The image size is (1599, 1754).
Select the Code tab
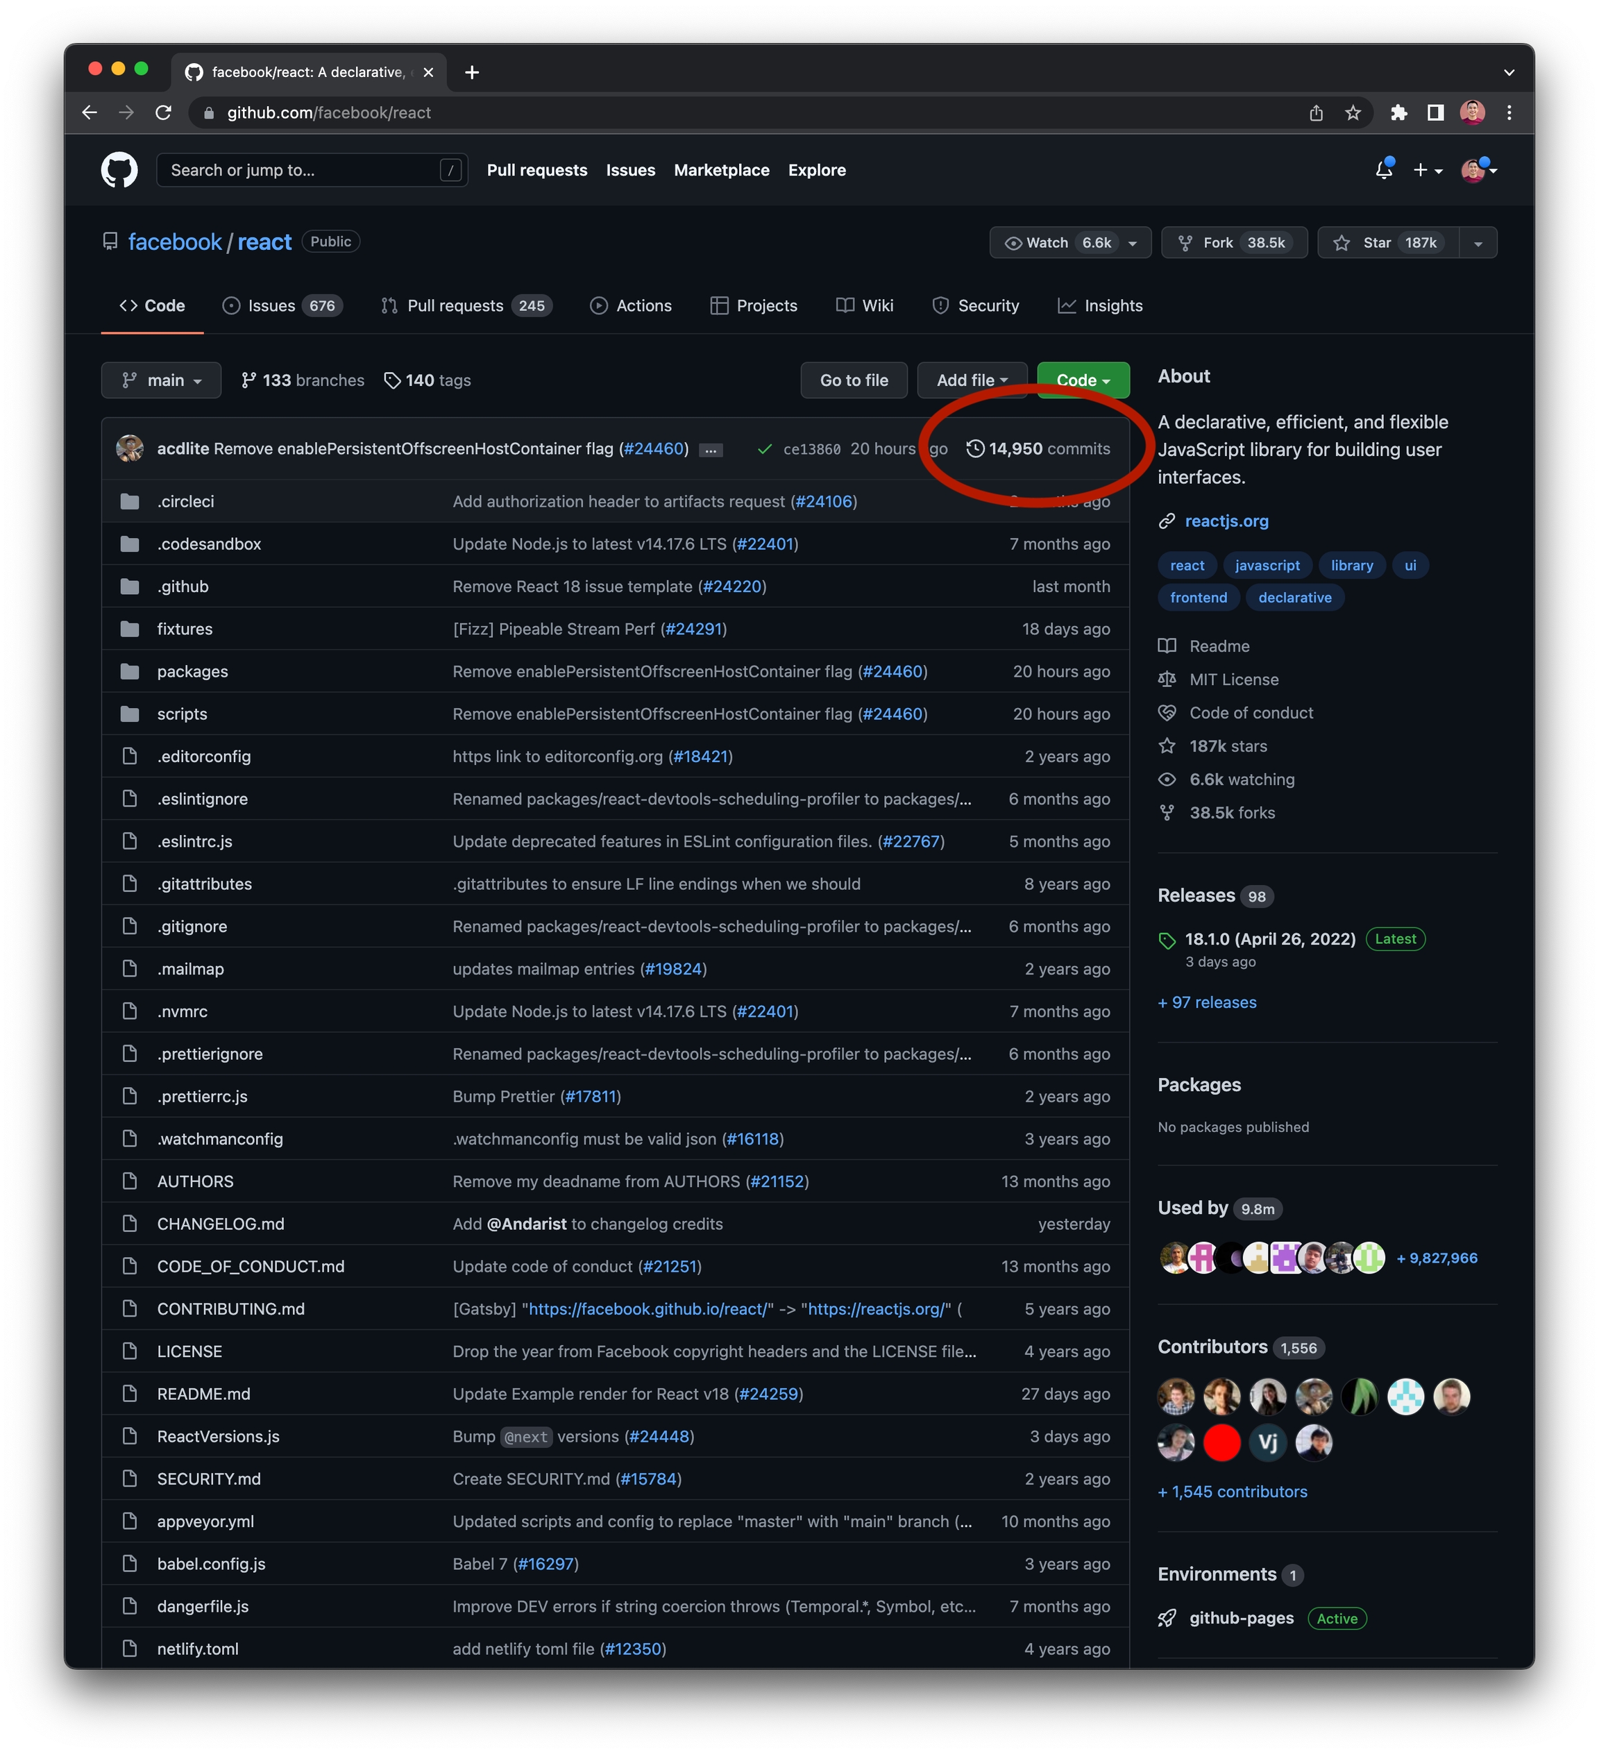point(152,305)
